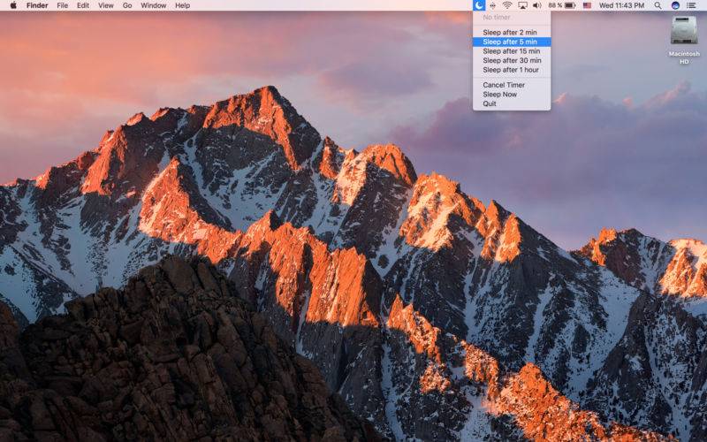Viewport: 707px width, 442px height.
Task: Select Cancel Timer in the menu
Action: [512, 85]
